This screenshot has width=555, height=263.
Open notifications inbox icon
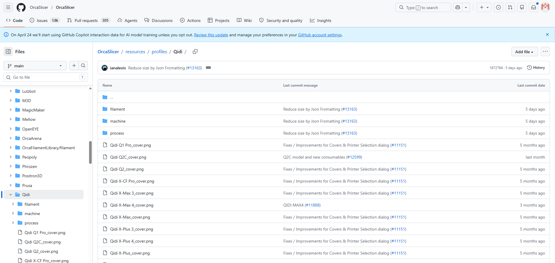(534, 7)
